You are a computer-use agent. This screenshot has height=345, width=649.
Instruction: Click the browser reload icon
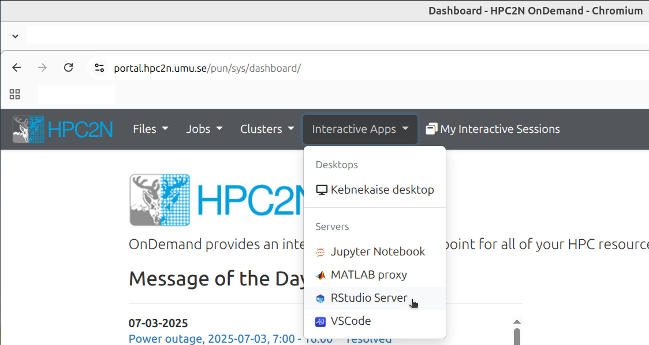coord(68,67)
